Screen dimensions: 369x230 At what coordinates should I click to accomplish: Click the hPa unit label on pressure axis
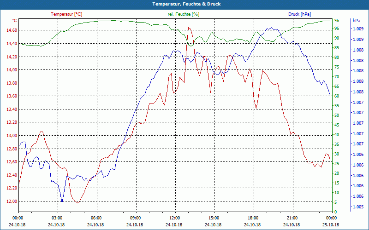[356, 21]
